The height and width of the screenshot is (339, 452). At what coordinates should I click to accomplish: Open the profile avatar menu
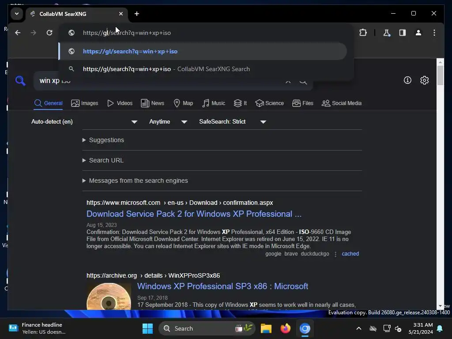pos(418,33)
